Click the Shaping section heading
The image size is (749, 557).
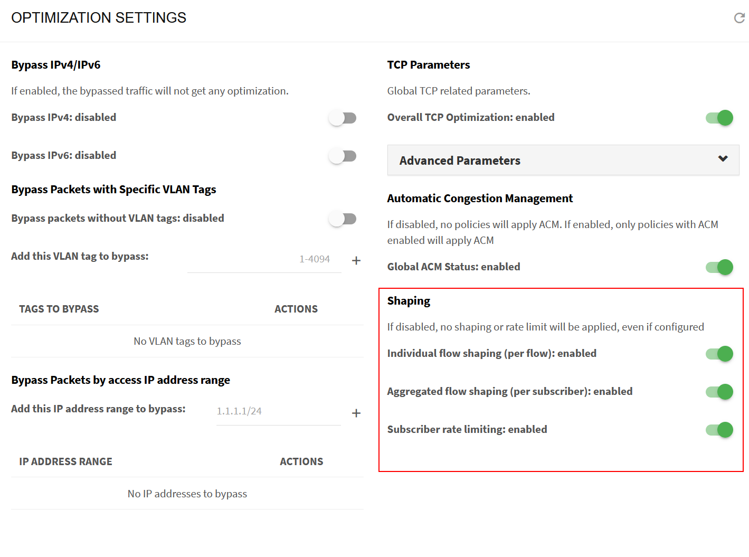click(409, 301)
